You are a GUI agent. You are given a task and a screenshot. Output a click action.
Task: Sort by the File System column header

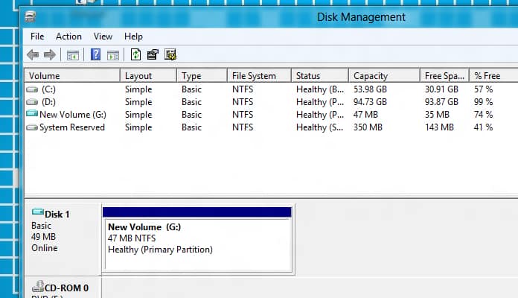pyautogui.click(x=254, y=76)
